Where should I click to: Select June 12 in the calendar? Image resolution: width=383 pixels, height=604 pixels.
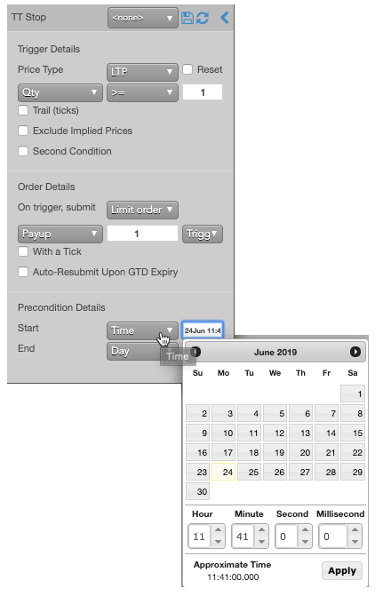click(275, 433)
